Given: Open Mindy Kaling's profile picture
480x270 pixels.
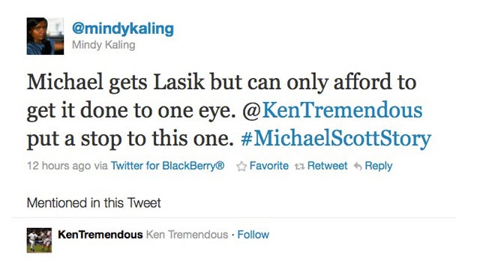Looking at the screenshot, I should tap(45, 36).
